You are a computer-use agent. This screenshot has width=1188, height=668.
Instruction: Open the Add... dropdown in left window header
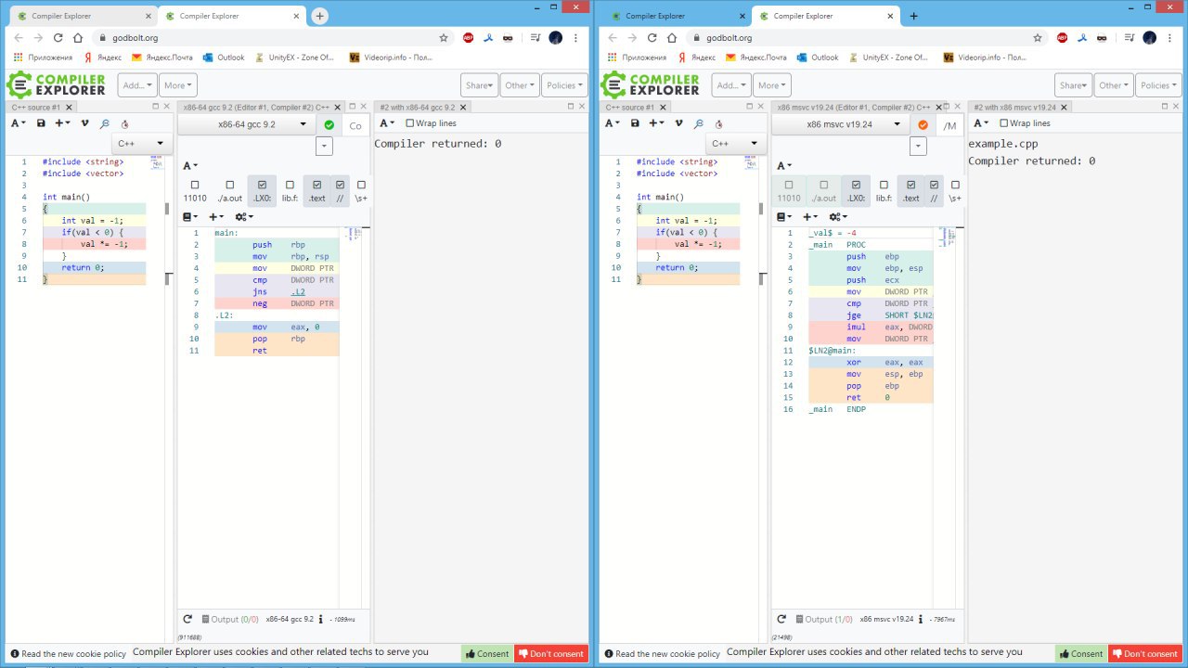coord(136,85)
